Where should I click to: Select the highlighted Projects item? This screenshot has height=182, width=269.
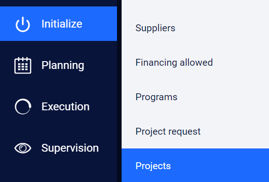[x=153, y=166]
